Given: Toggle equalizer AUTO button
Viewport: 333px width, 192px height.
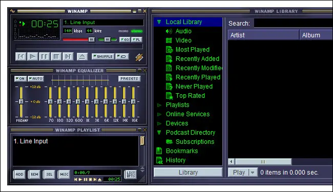Looking at the screenshot, I should (36, 79).
